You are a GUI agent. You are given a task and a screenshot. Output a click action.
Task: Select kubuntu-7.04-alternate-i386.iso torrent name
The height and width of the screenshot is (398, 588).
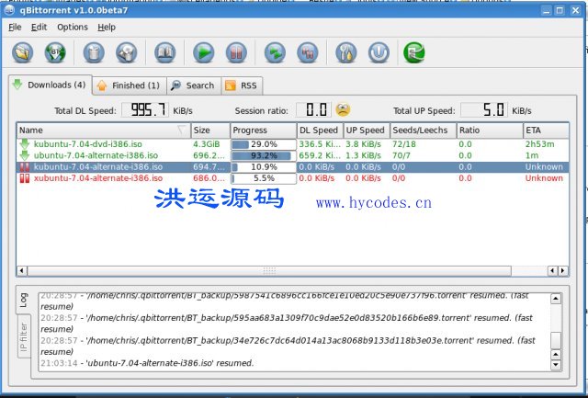click(x=98, y=167)
